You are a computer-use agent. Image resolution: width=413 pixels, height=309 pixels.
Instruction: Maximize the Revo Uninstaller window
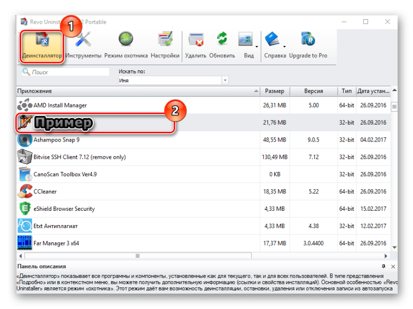(366, 22)
